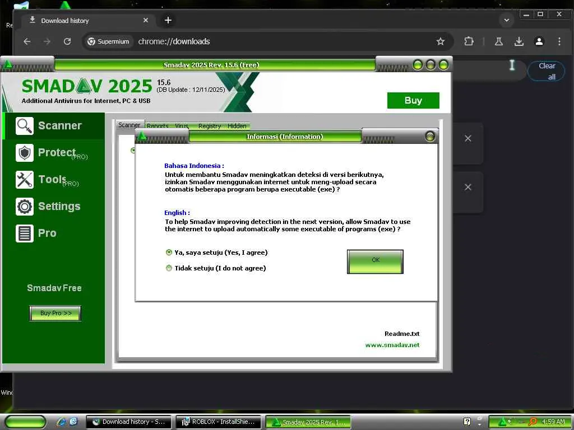Open a new browser tab with plus
Screen dimensions: 574x430
point(168,20)
